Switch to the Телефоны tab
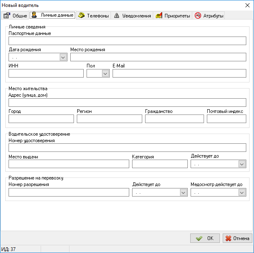The height and width of the screenshot is (253, 254). click(x=98, y=16)
